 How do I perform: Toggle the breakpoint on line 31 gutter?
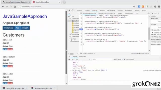click(81, 29)
